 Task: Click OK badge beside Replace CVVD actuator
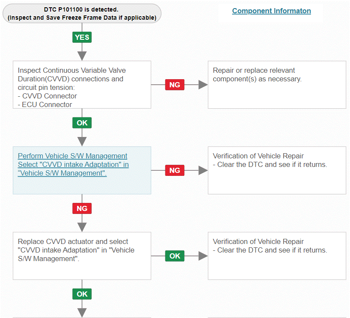175,256
